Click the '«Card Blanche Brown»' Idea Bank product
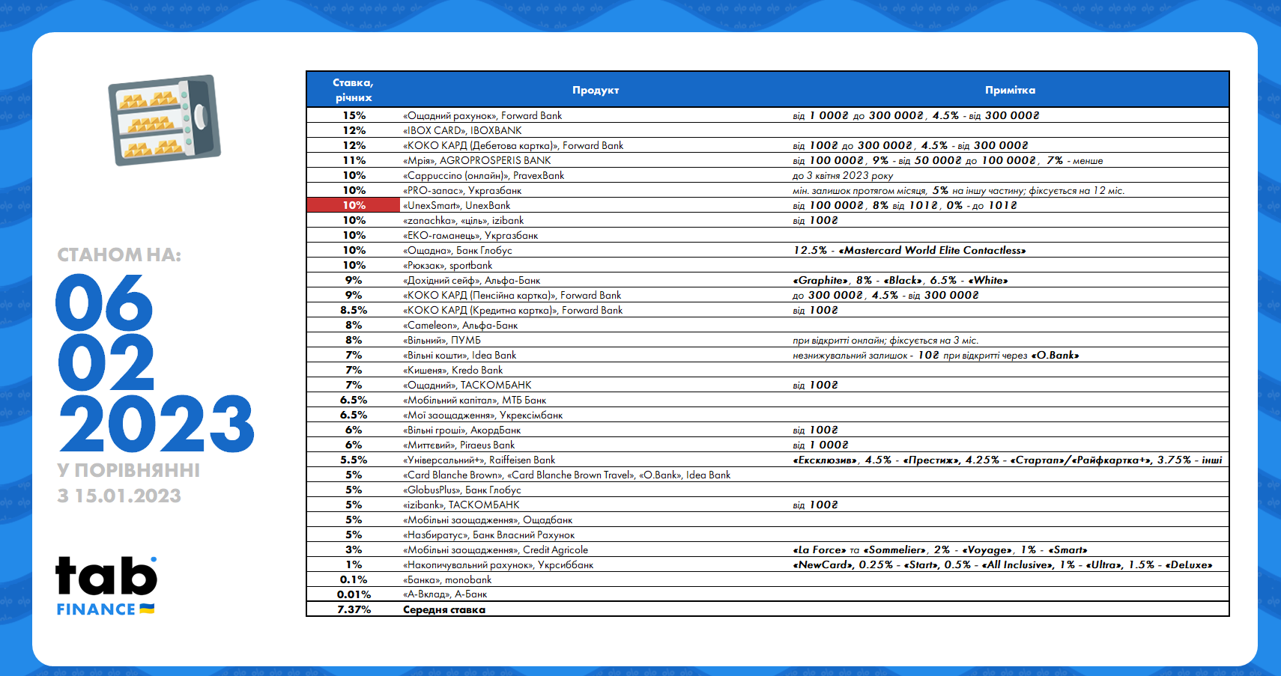The image size is (1281, 676). 567,475
